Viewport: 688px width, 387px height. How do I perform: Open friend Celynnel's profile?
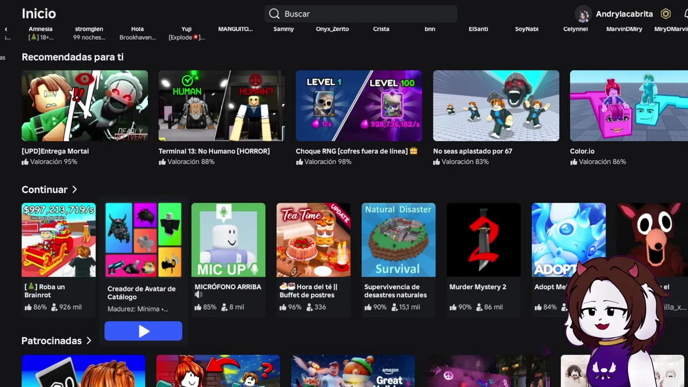(576, 29)
